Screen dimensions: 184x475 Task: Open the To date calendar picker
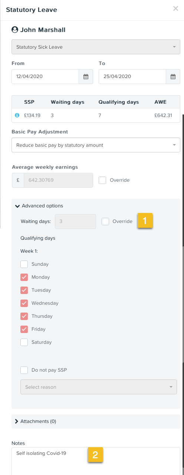click(x=173, y=77)
